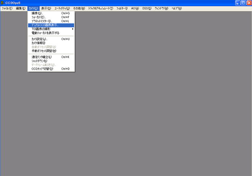
Task: Open the AO menu
Action: [135, 8]
